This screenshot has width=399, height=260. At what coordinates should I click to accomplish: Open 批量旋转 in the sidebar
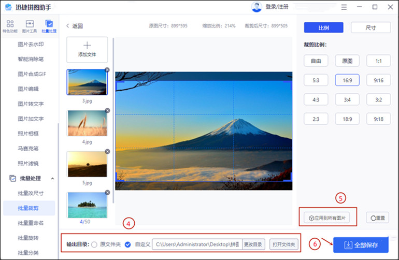point(28,238)
